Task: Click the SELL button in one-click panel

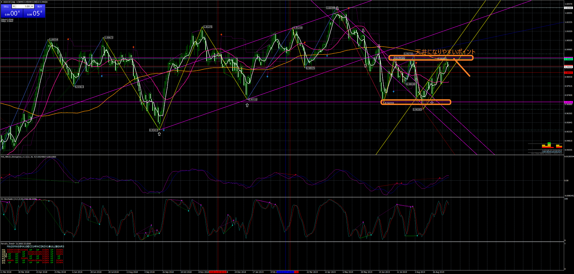Action: tap(6, 6)
